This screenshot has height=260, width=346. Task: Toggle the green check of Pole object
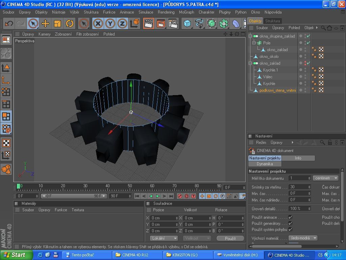(308, 43)
